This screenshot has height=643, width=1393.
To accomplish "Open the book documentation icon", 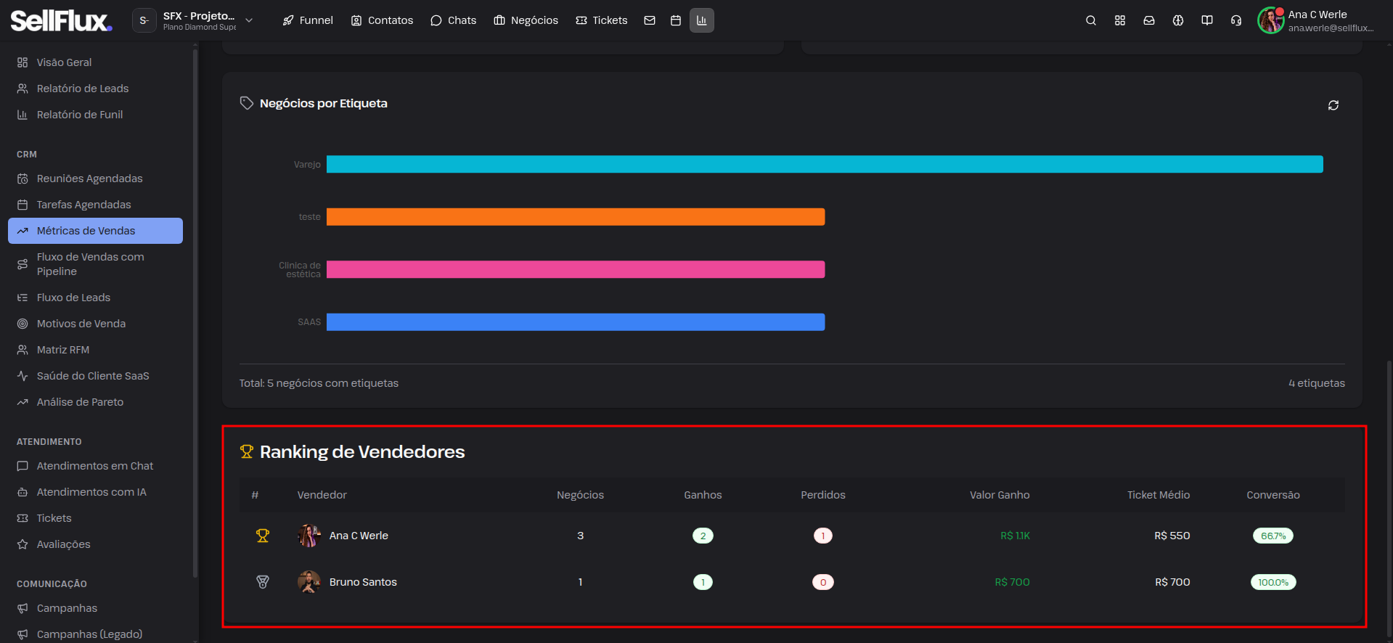I will click(1207, 20).
